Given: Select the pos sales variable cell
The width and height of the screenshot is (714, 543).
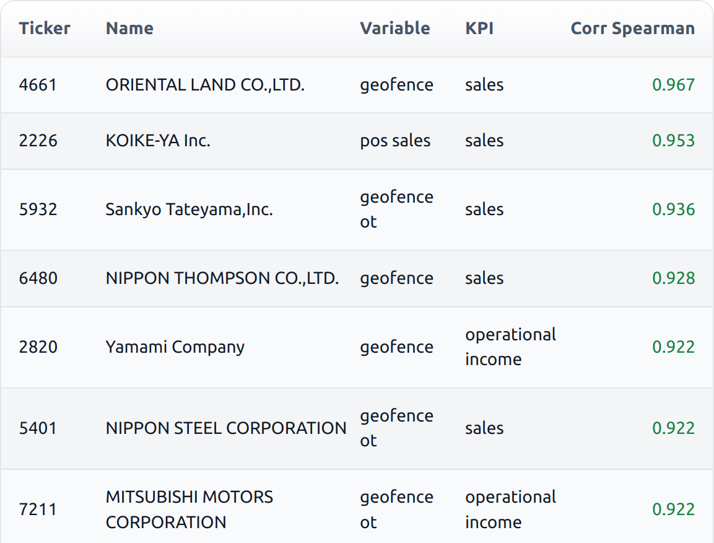Looking at the screenshot, I should 394,141.
